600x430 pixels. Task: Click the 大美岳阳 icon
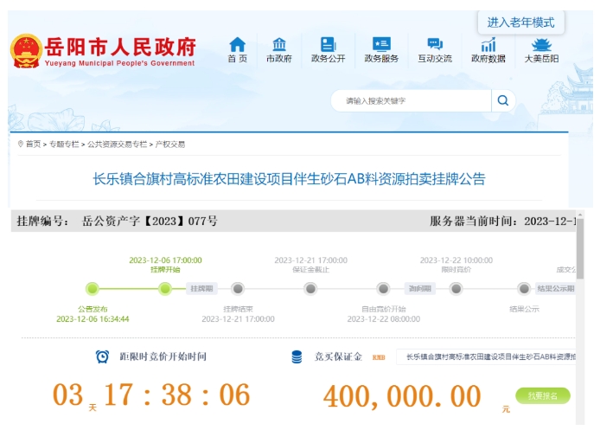tap(541, 45)
